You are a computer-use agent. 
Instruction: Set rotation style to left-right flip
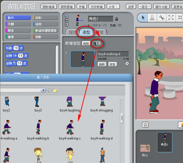(67, 21)
